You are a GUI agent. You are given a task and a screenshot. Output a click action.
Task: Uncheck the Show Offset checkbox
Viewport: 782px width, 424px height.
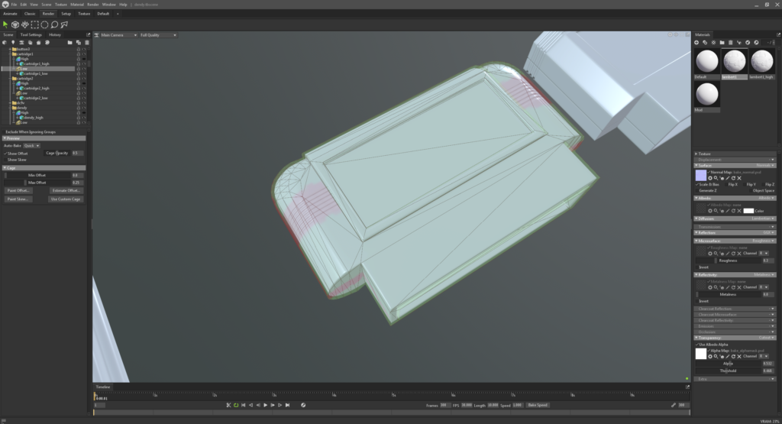(5, 153)
